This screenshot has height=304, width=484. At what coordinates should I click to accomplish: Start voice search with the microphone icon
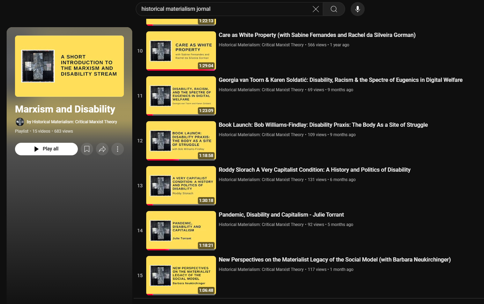(357, 9)
